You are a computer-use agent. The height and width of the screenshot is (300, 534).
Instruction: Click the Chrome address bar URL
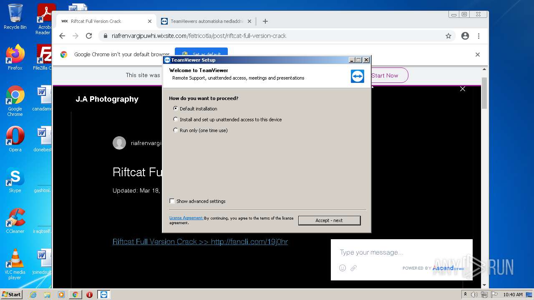coord(199,36)
